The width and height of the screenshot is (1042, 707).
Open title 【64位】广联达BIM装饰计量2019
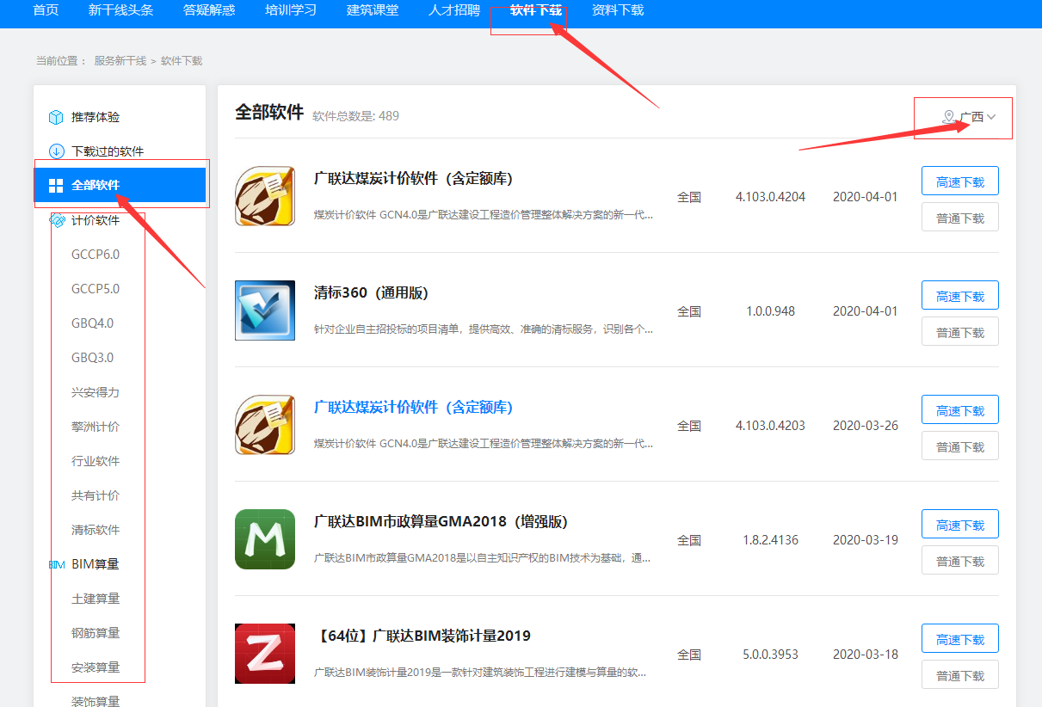422,636
